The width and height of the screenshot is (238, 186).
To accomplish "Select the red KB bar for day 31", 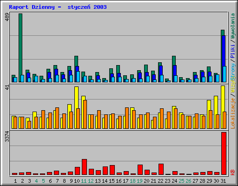I will tap(224, 153).
